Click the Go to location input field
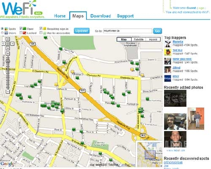The width and height of the screenshot is (211, 169). pos(128,31)
